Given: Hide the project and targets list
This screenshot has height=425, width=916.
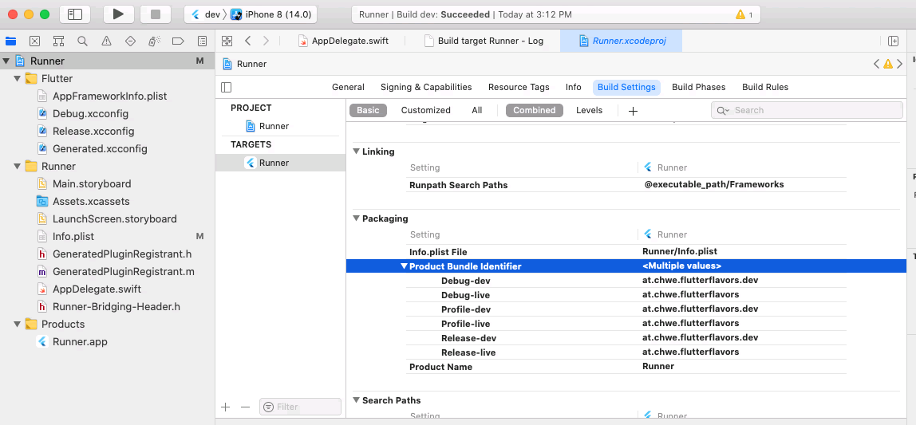Looking at the screenshot, I should pos(227,87).
